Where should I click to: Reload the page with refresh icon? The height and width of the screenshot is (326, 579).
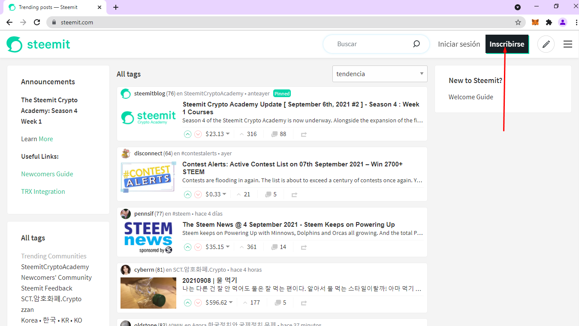pyautogui.click(x=37, y=22)
